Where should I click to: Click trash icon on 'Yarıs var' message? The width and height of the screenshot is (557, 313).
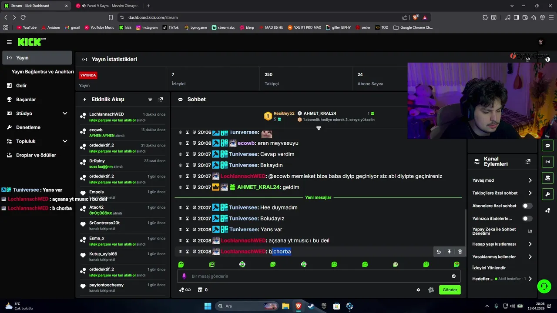point(181,230)
